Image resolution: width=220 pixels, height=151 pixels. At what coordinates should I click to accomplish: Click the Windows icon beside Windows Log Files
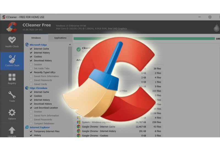(79, 122)
